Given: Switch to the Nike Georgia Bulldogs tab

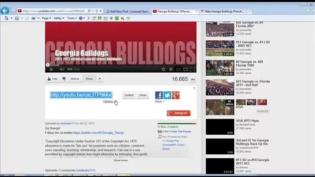Looking at the screenshot, I should click(x=222, y=11).
